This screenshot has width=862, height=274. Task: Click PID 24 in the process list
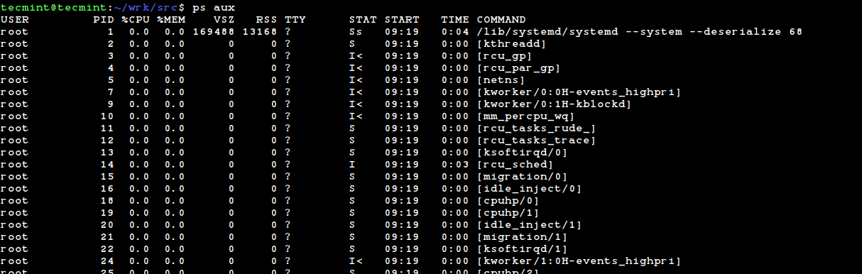point(107,261)
